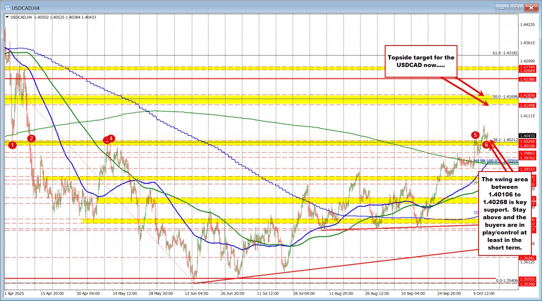This screenshot has height=301, width=542.
Task: Click the 50.0 Fibonacci label 1.41696
Action: (505, 97)
